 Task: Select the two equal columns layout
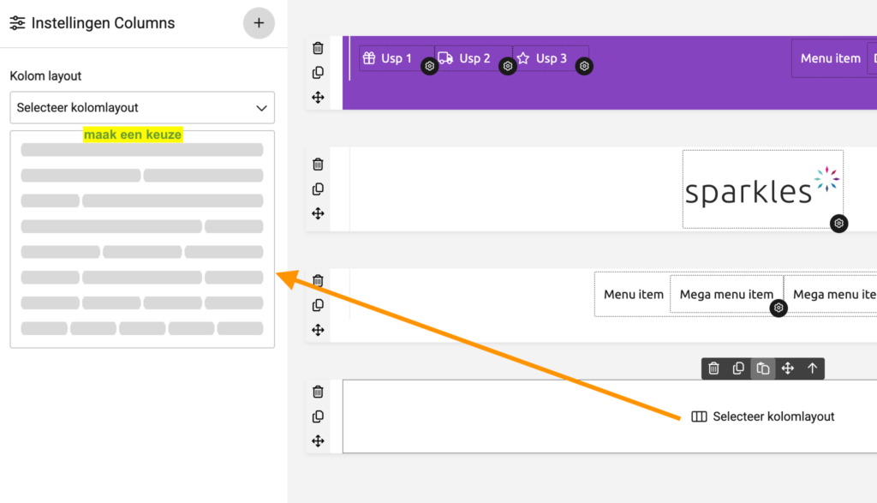[x=142, y=175]
